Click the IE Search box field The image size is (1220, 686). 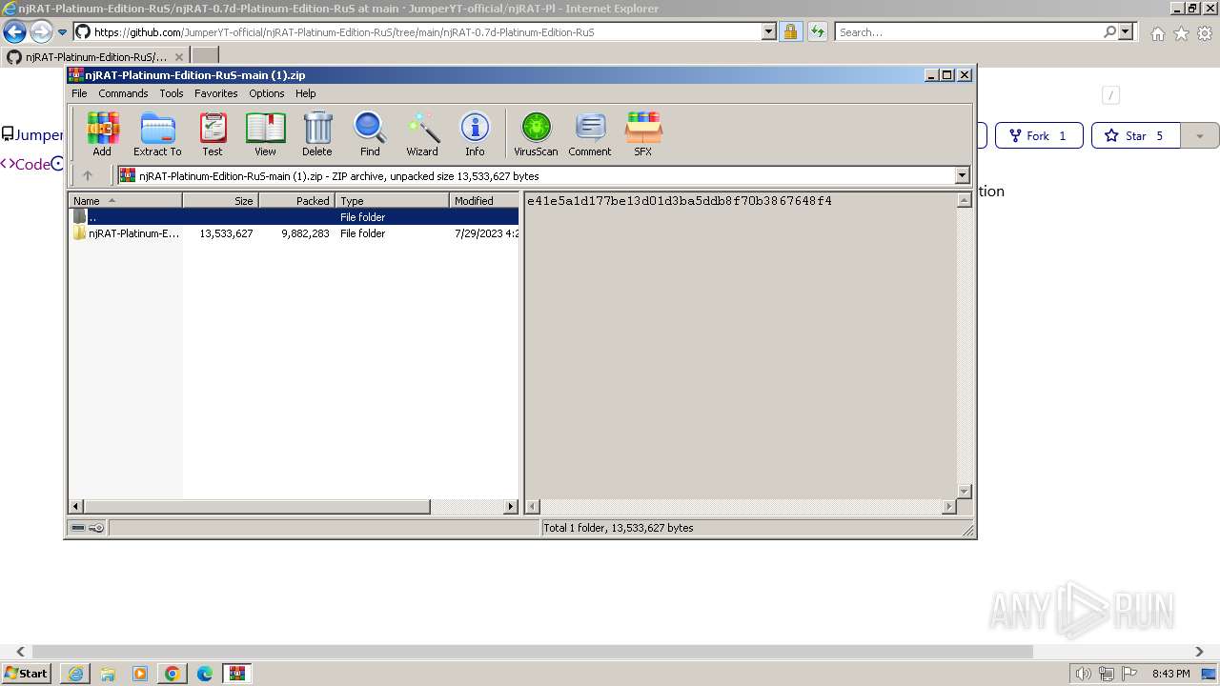tap(967, 31)
